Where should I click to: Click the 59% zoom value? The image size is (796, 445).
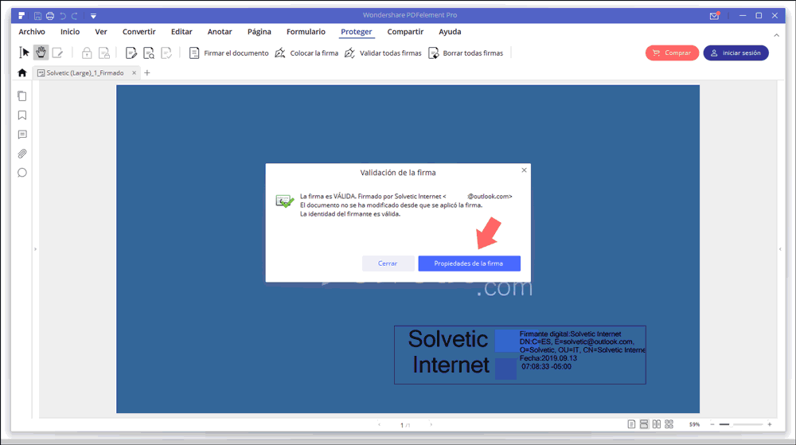tap(694, 425)
